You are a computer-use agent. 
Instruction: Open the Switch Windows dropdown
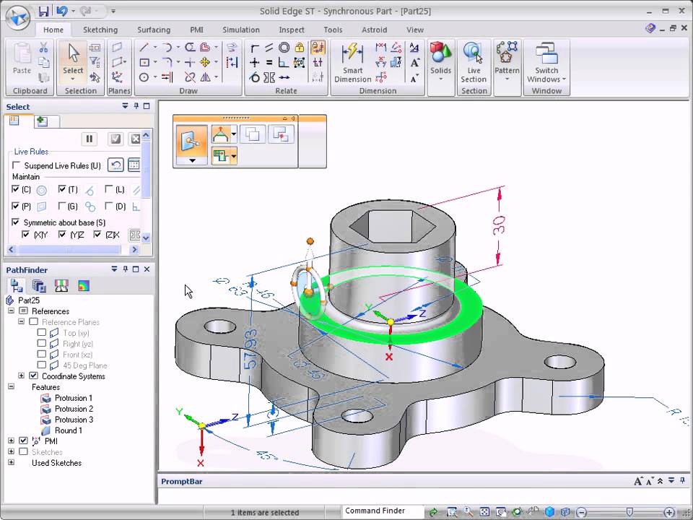(564, 79)
